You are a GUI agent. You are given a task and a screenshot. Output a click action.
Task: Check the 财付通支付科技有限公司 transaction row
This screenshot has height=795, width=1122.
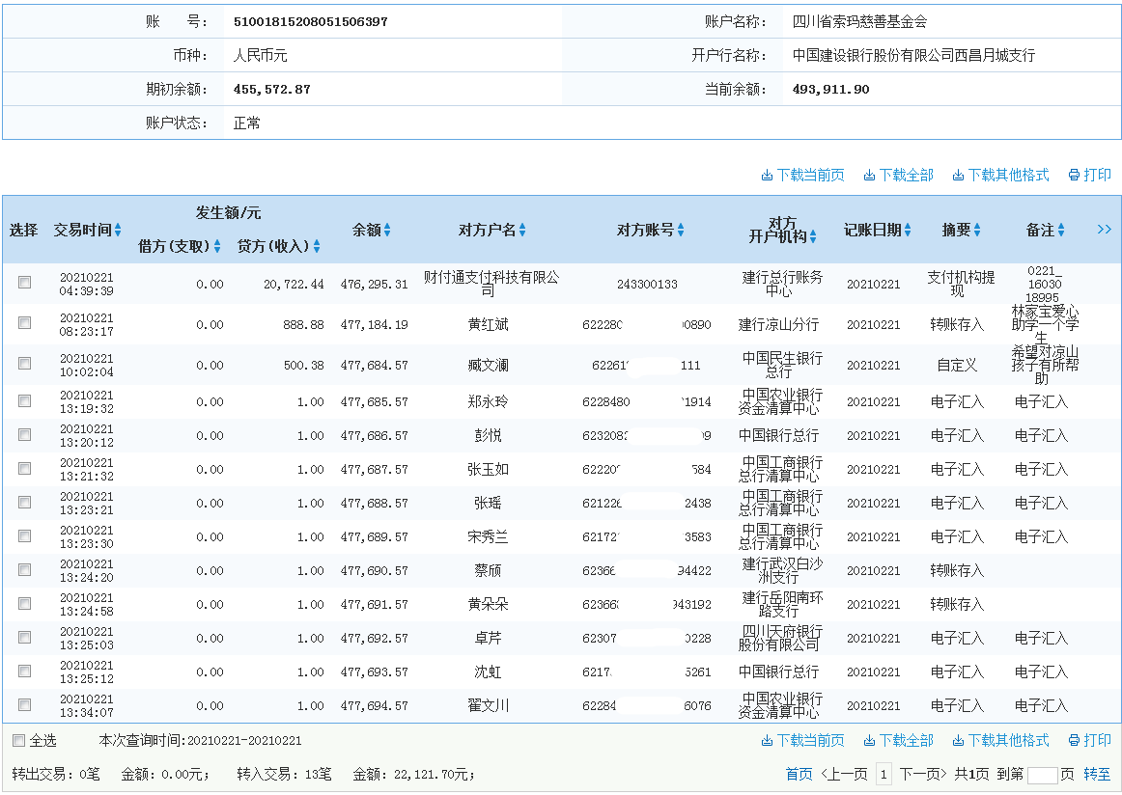pyautogui.click(x=24, y=284)
